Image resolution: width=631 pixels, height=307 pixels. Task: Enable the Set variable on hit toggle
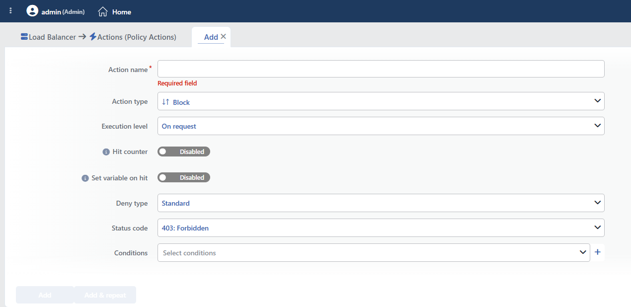coord(184,177)
